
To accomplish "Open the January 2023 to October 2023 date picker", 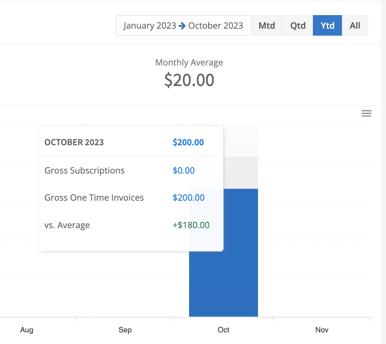I will (x=183, y=26).
